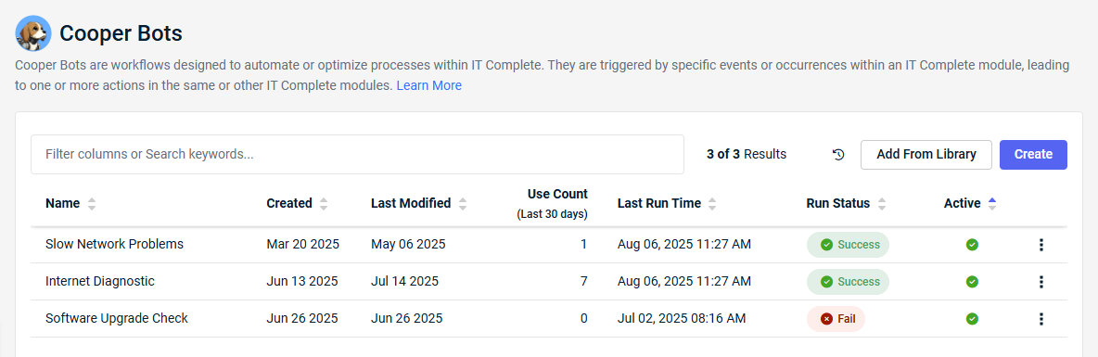Screen dimensions: 1098x357
Task: Click the Success status badge for Slow Network Problems
Action: pyautogui.click(x=848, y=245)
